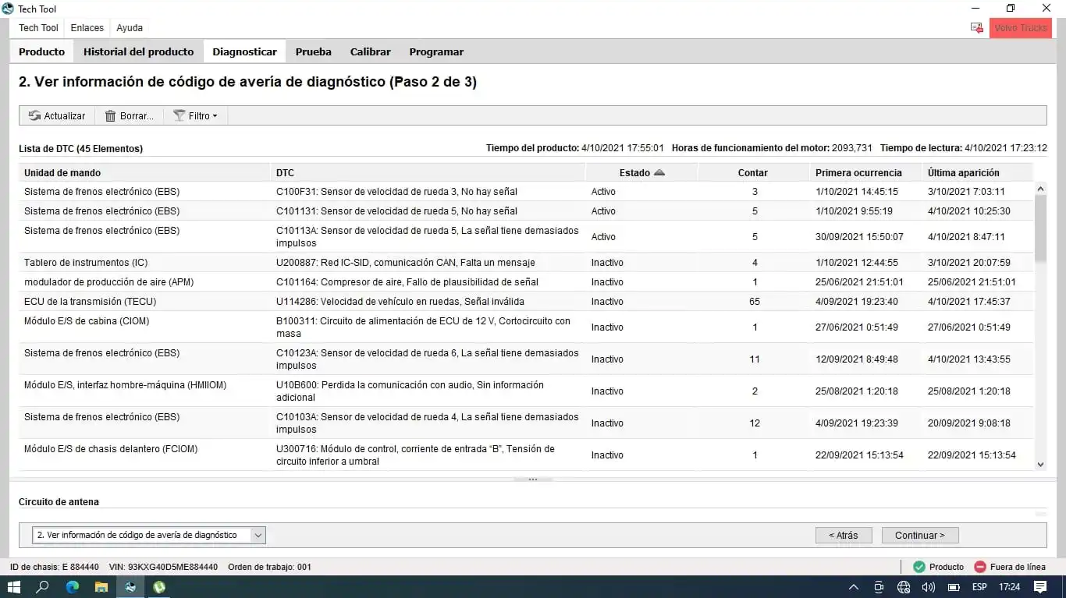The image size is (1066, 598).
Task: Select the Diagnosticar tab
Action: (x=244, y=51)
